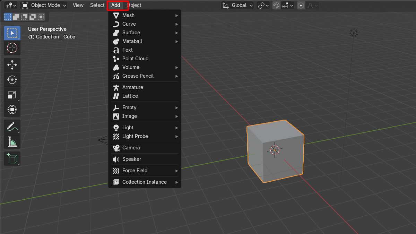Viewport: 416px width, 234px height.
Task: Add a Speaker object
Action: (145, 159)
